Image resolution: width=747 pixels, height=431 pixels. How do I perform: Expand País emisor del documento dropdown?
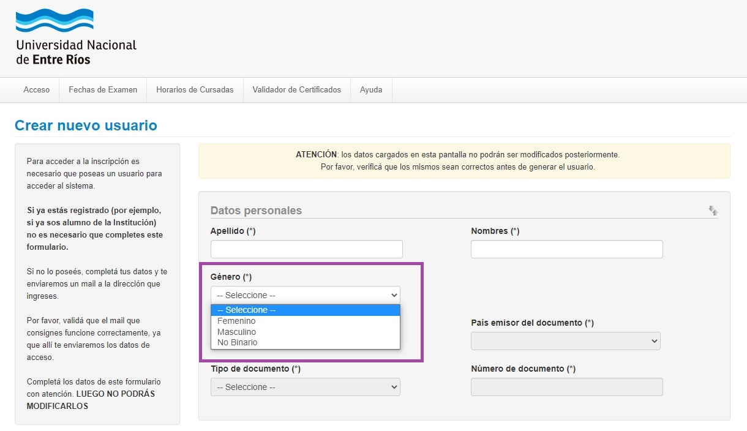565,341
